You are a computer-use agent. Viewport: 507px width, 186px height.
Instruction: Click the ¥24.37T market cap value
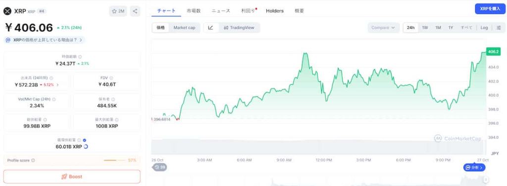coord(65,63)
